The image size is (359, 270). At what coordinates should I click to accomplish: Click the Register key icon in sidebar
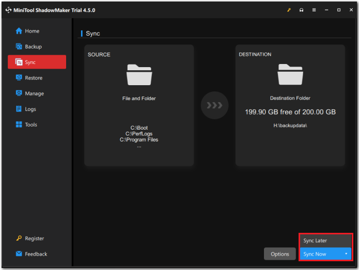(x=19, y=238)
